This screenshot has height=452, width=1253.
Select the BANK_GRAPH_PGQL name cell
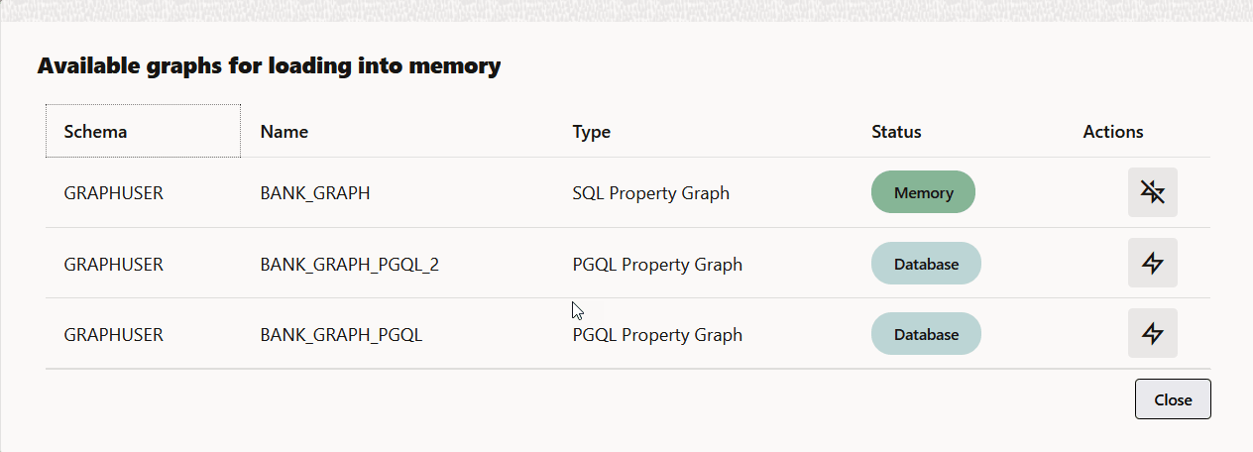tap(341, 335)
